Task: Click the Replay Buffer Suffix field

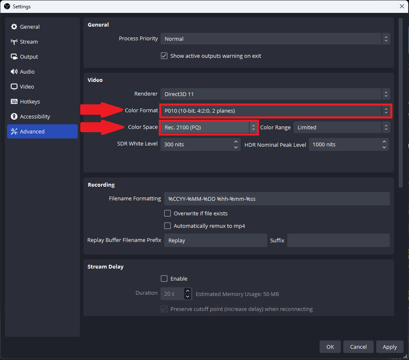Action: point(339,240)
